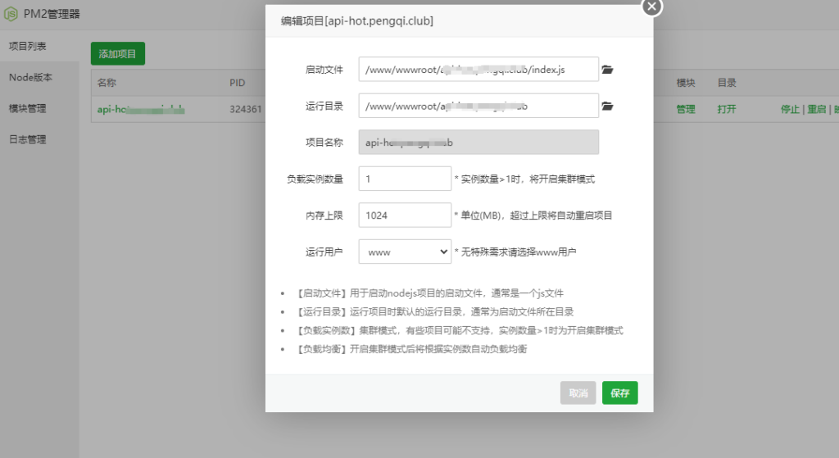
Task: Edit the startup file path field
Action: (x=478, y=70)
